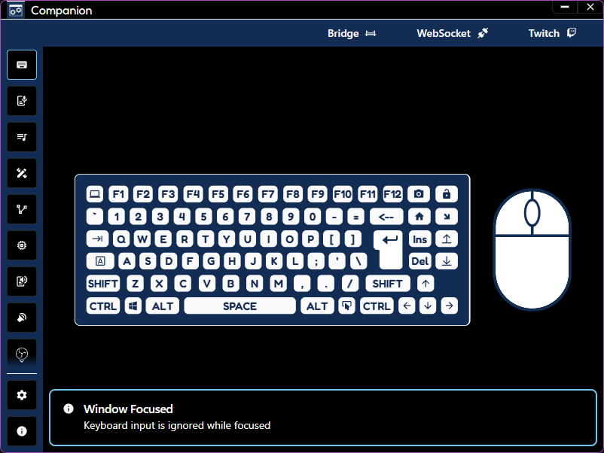Open the music playlist sidebar icon
The image size is (604, 453).
coord(22,137)
